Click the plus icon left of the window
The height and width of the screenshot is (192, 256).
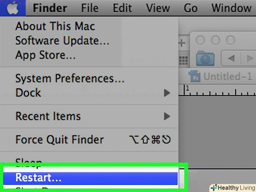click(x=182, y=44)
